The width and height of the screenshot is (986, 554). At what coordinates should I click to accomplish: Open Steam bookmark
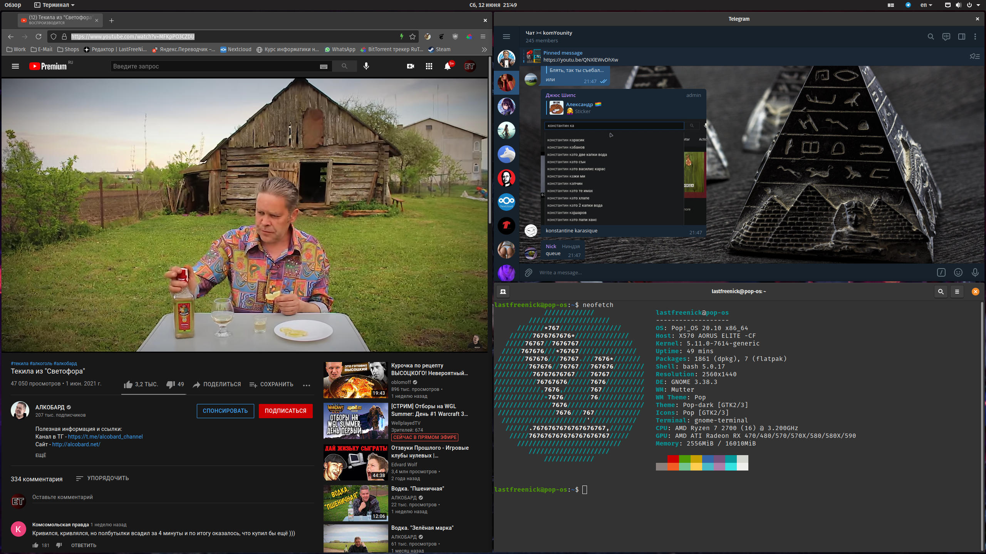click(439, 49)
